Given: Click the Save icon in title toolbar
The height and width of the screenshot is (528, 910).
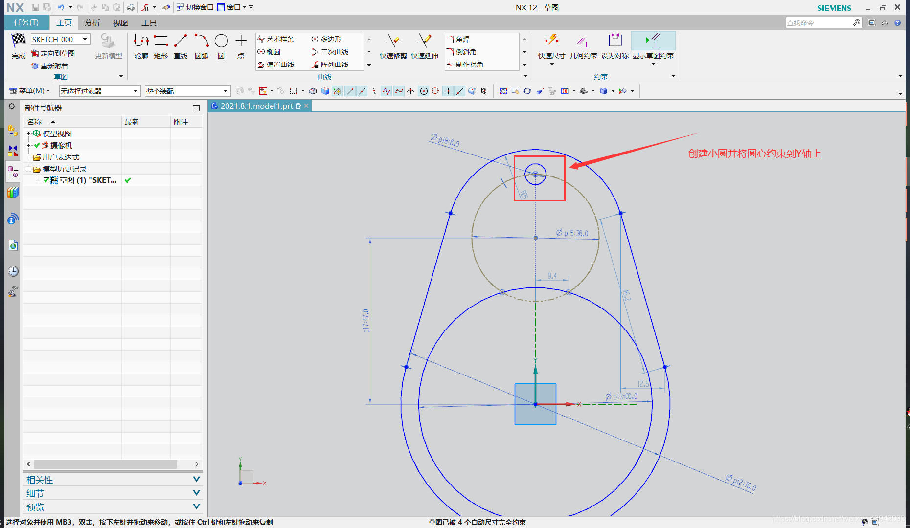Looking at the screenshot, I should click(36, 7).
